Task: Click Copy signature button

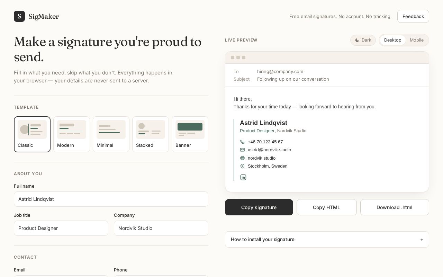Action: 259,207
